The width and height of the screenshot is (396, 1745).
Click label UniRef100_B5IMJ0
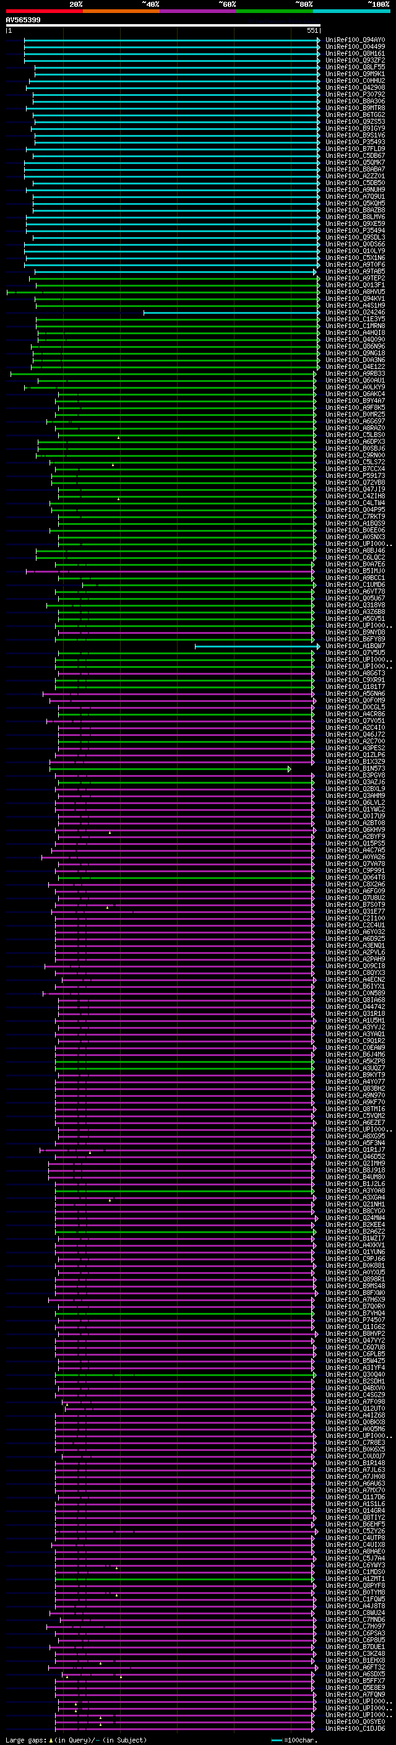pos(355,571)
